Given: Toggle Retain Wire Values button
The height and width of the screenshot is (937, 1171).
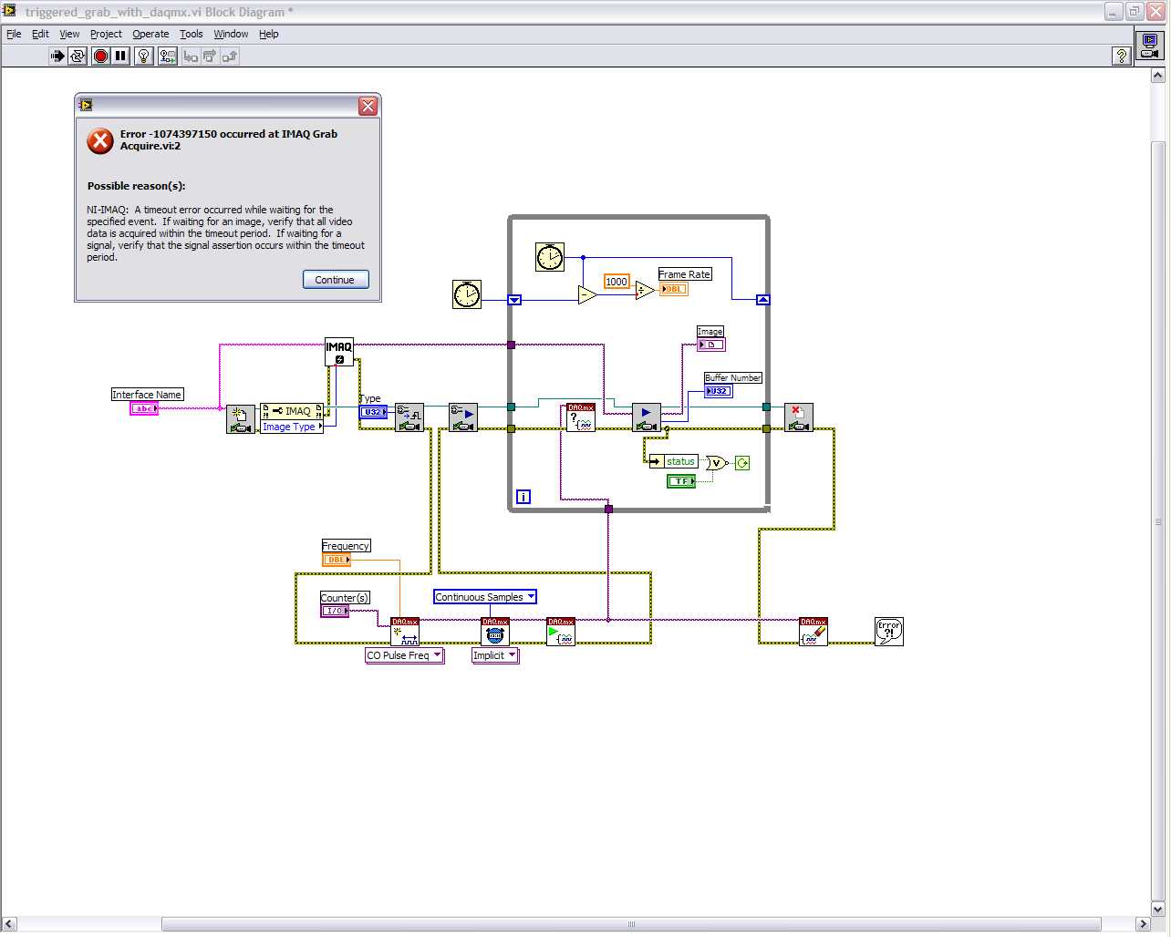Looking at the screenshot, I should click(x=167, y=57).
